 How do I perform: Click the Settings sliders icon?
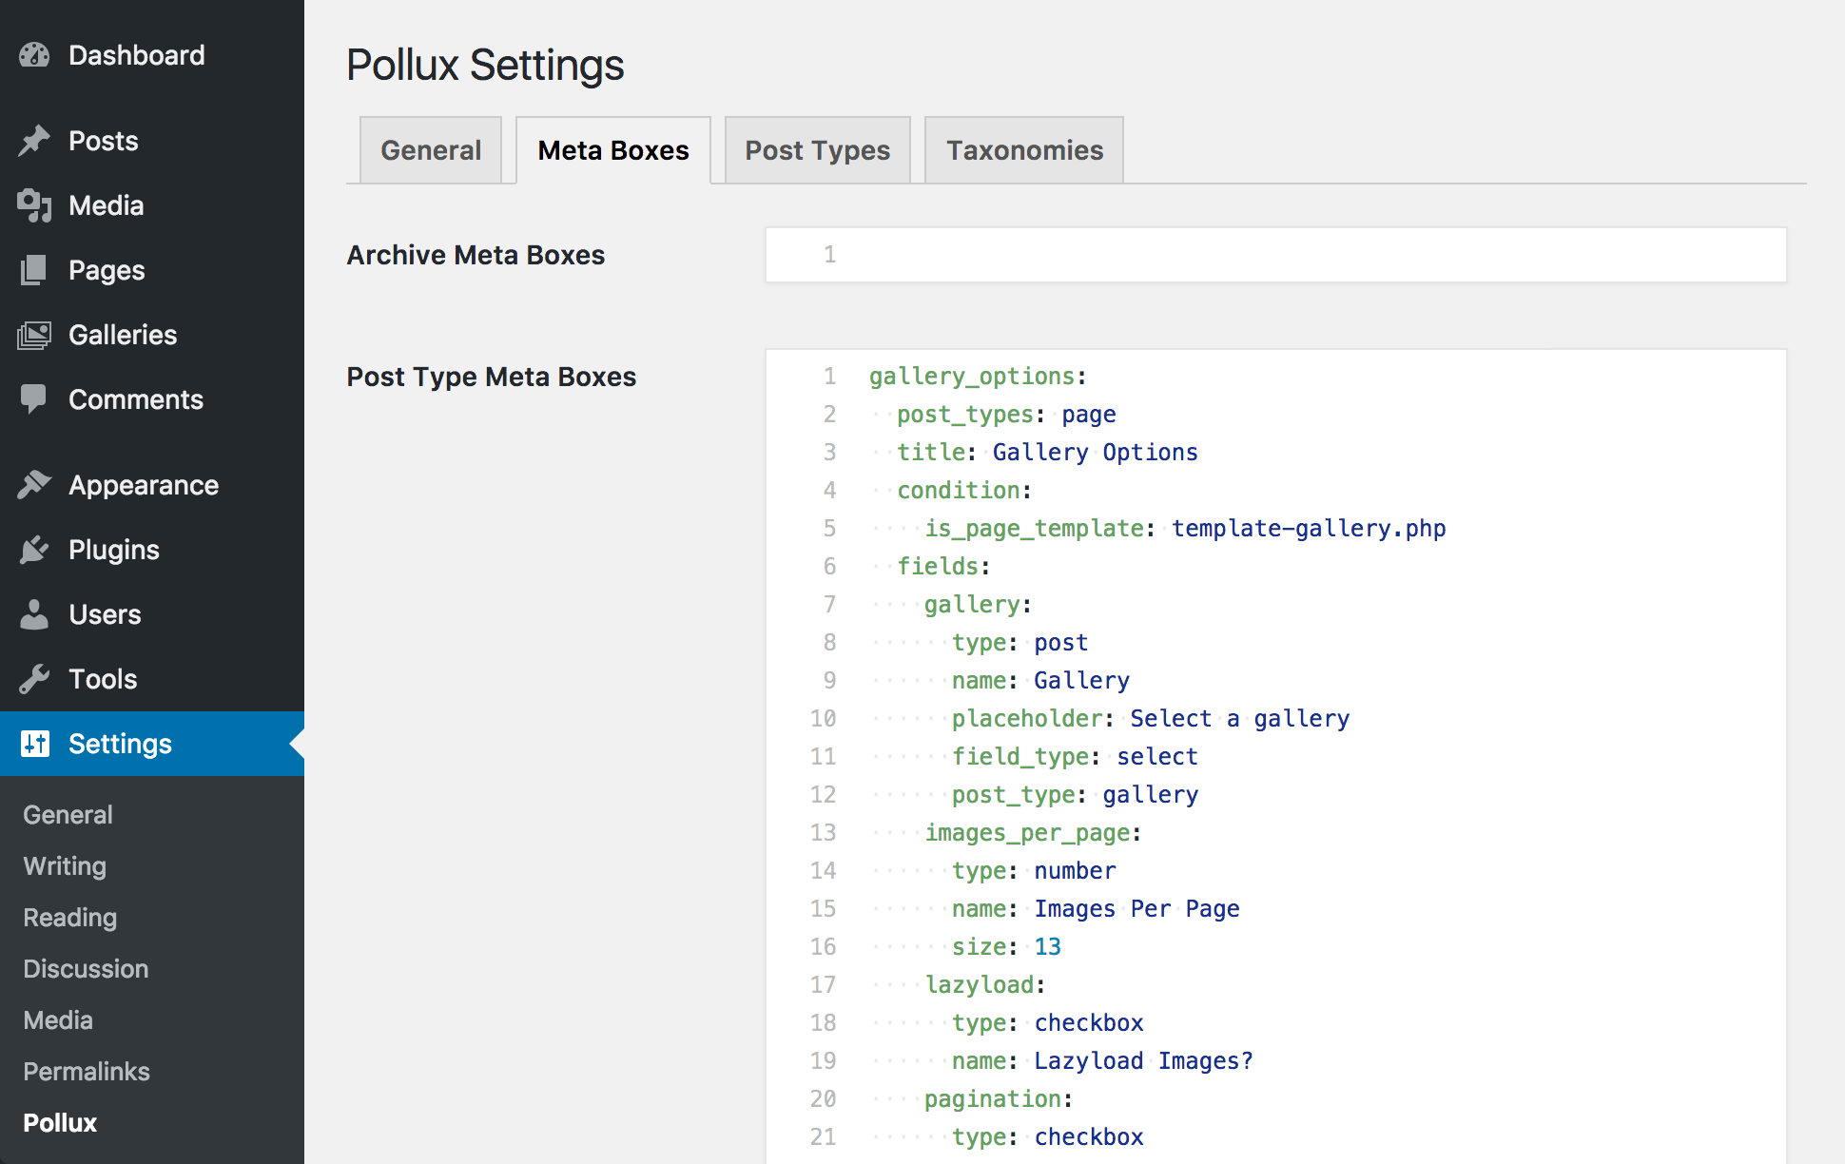(x=34, y=744)
